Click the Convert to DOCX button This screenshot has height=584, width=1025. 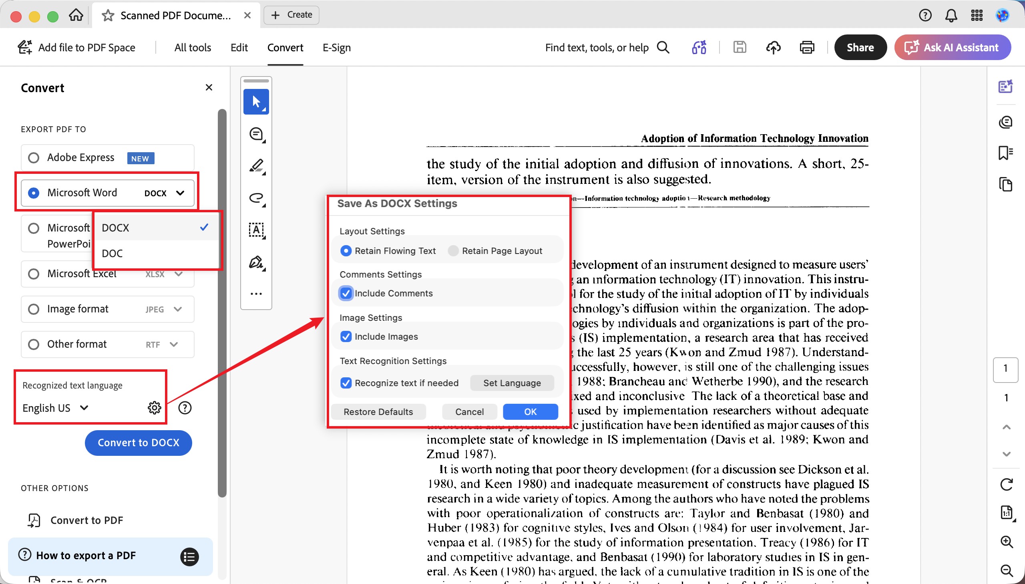[138, 443]
